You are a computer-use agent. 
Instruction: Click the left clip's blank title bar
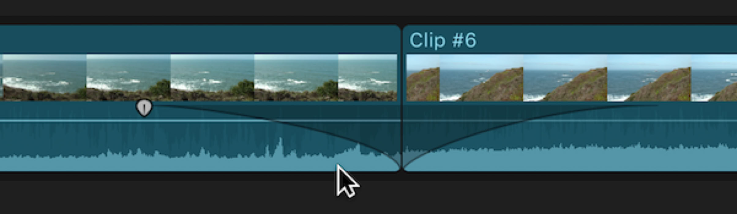pyautogui.click(x=199, y=40)
